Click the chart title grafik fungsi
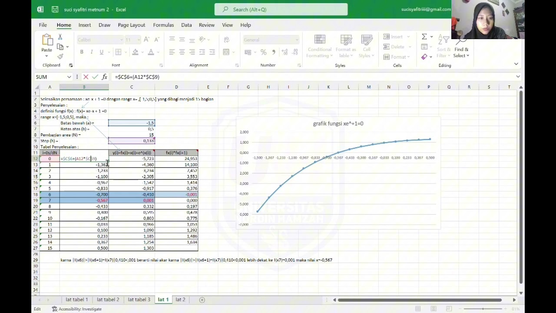The image size is (556, 313). 338,123
